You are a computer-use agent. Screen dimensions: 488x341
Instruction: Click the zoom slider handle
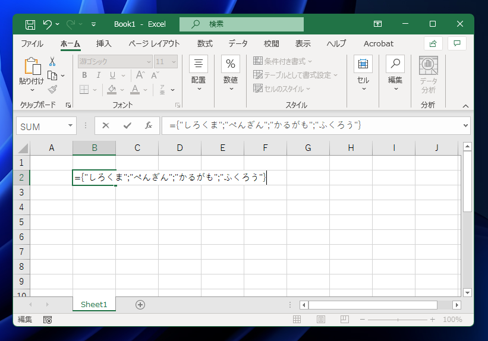pos(398,320)
